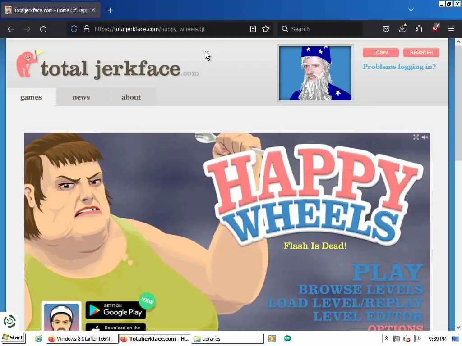Open the Firefox hamburger menu
The width and height of the screenshot is (462, 346).
click(x=451, y=29)
